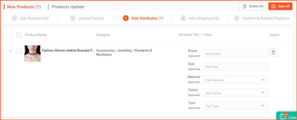
Task: Click the Save All button
Action: tap(280, 6)
